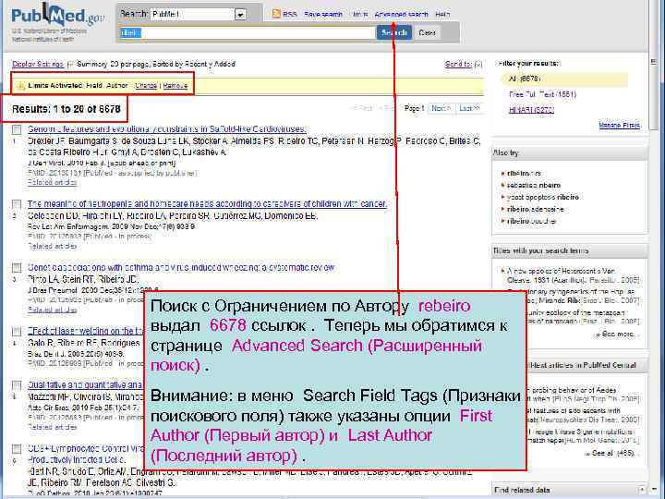This screenshot has height=499, width=665.
Task: Click See more under Titles section
Action: click(617, 335)
